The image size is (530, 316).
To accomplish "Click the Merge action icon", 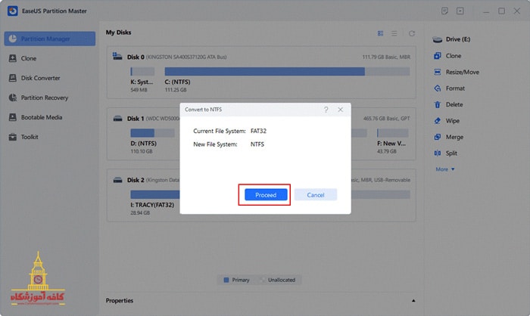I will pyautogui.click(x=438, y=137).
